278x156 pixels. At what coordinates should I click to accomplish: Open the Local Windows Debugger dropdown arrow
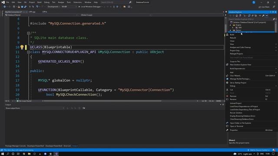click(102, 7)
